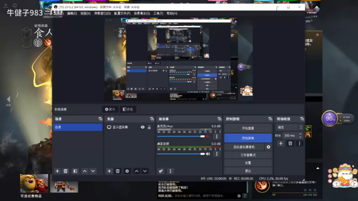The image size is (358, 201).
Task: Pop out the 场景 dock panel
Action: pos(100,119)
